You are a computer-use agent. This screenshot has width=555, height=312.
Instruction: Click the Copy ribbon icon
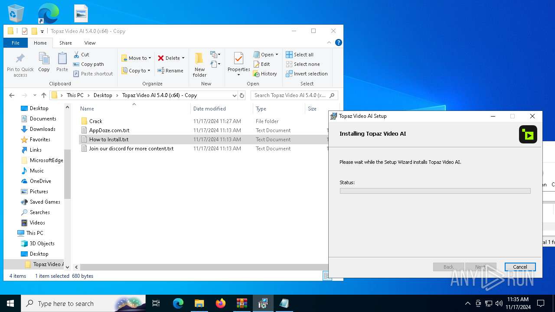tap(44, 62)
